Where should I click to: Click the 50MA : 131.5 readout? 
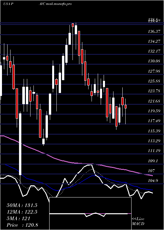[22, 205]
